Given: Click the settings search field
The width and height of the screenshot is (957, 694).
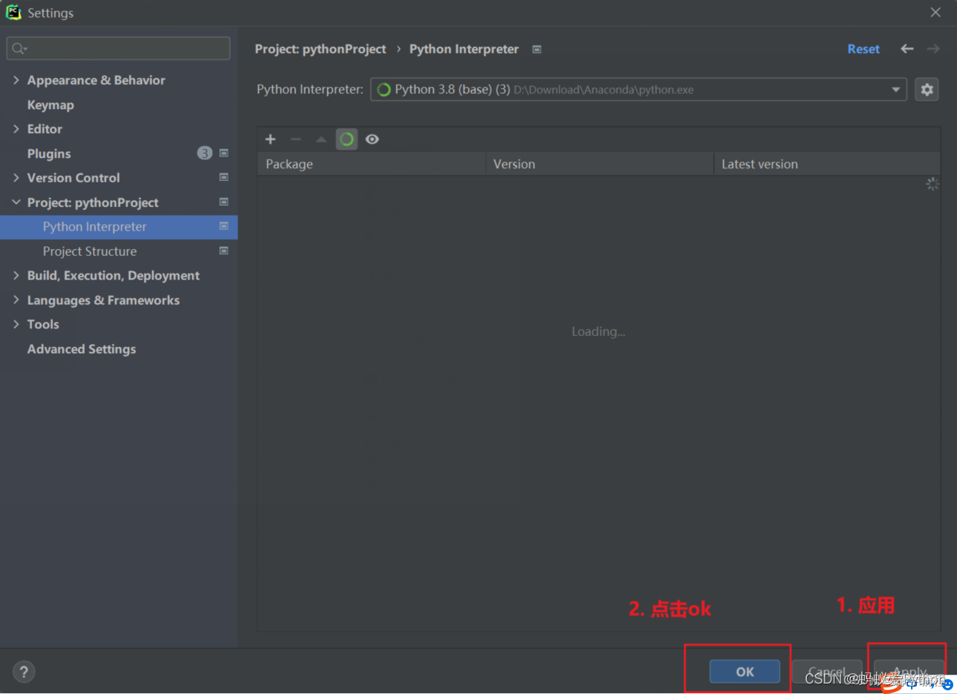Looking at the screenshot, I should (118, 48).
